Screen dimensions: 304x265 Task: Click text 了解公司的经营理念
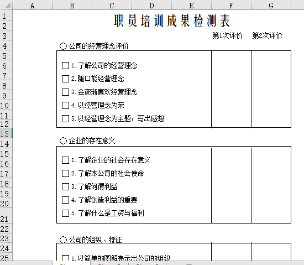(108, 66)
